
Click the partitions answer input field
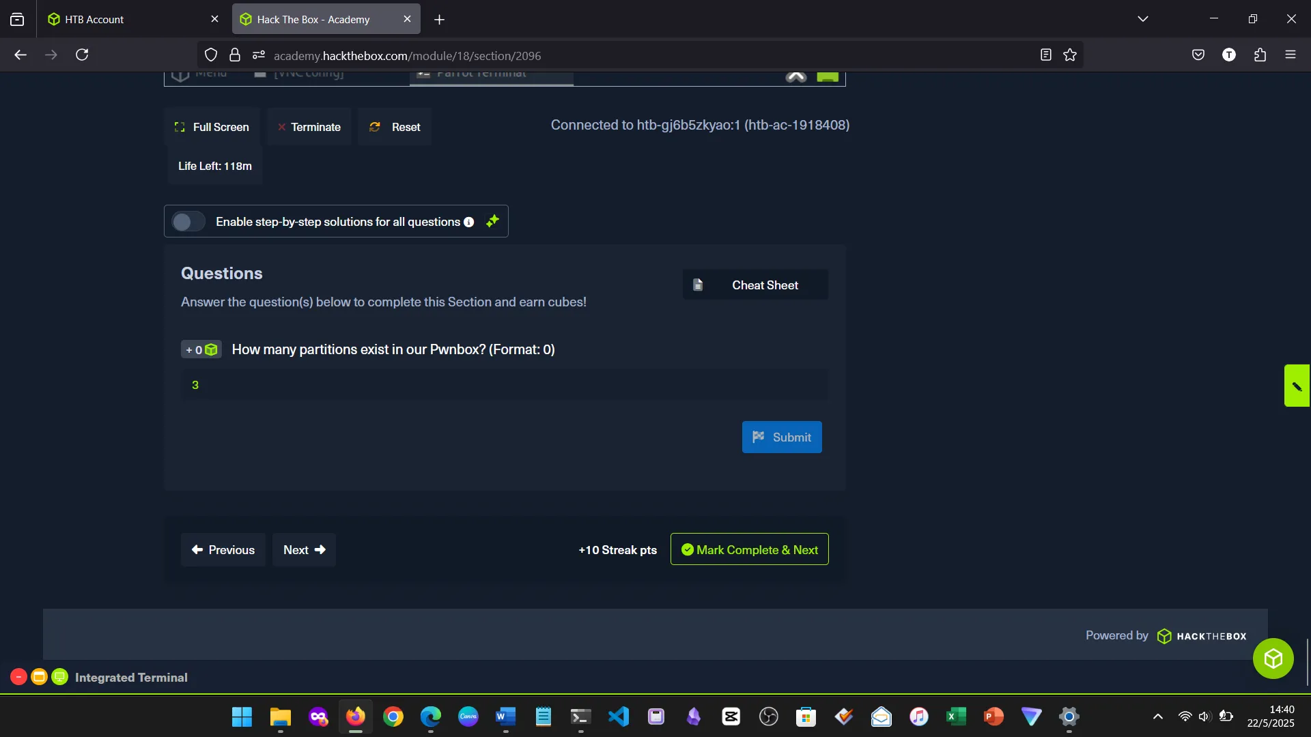[504, 385]
